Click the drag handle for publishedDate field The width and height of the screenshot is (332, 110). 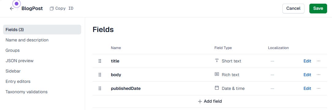[x=100, y=88]
